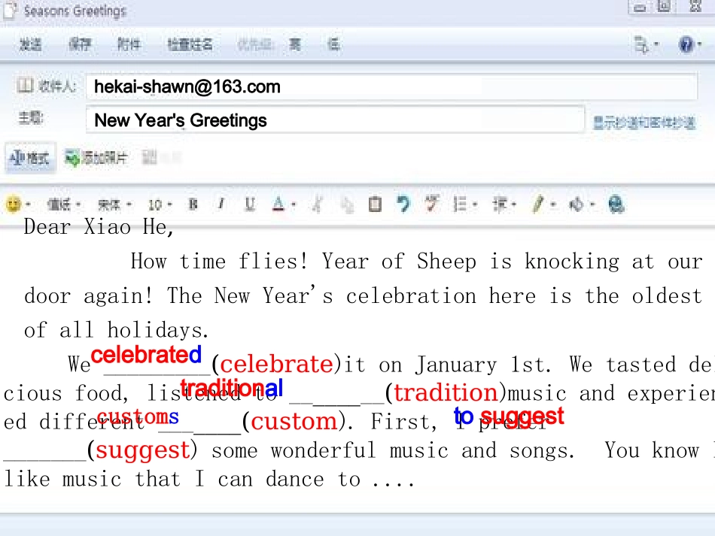The width and height of the screenshot is (715, 536).
Task: Show the Cc and Bcc fields link
Action: (644, 122)
